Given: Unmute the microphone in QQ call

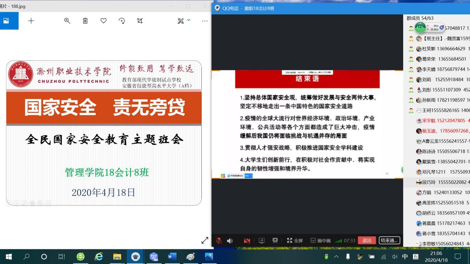Looking at the screenshot, I should pyautogui.click(x=219, y=241).
